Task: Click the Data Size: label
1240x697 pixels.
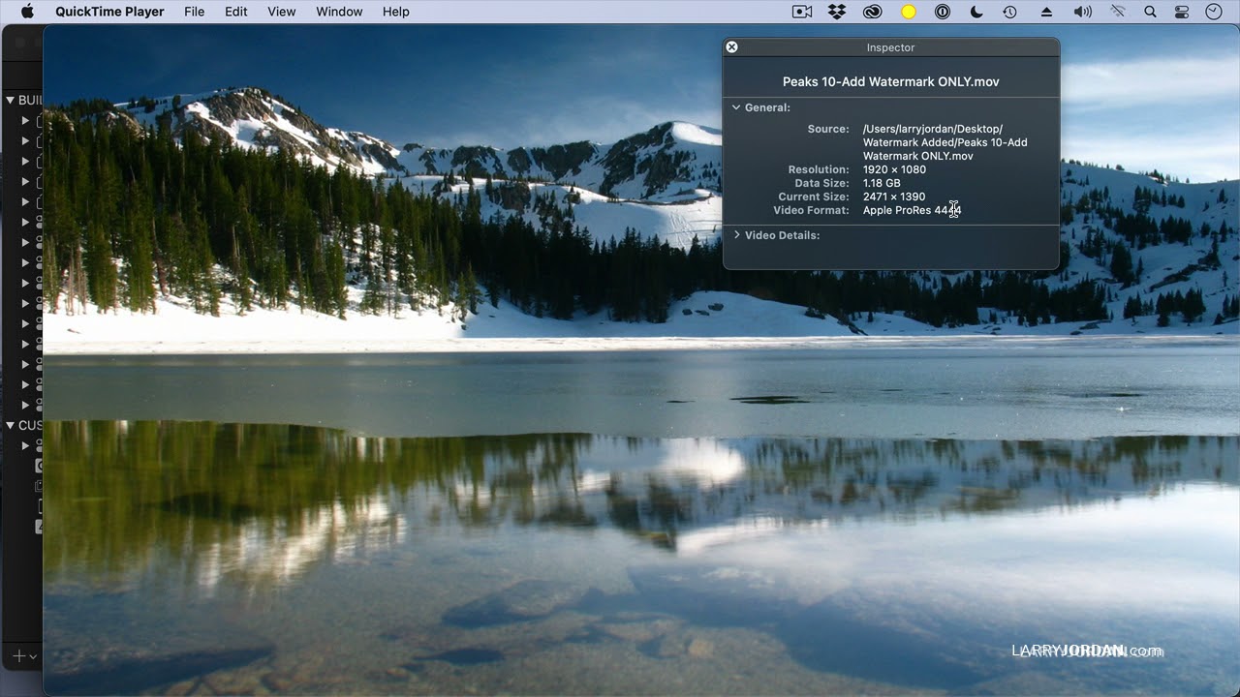Action: click(x=821, y=183)
